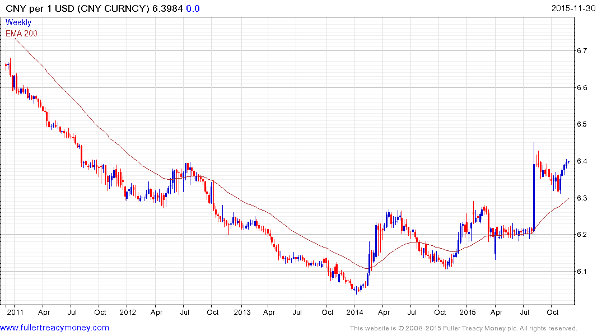This screenshot has height=336, width=602.
Task: Select the 6.5 price level label
Action: click(582, 124)
